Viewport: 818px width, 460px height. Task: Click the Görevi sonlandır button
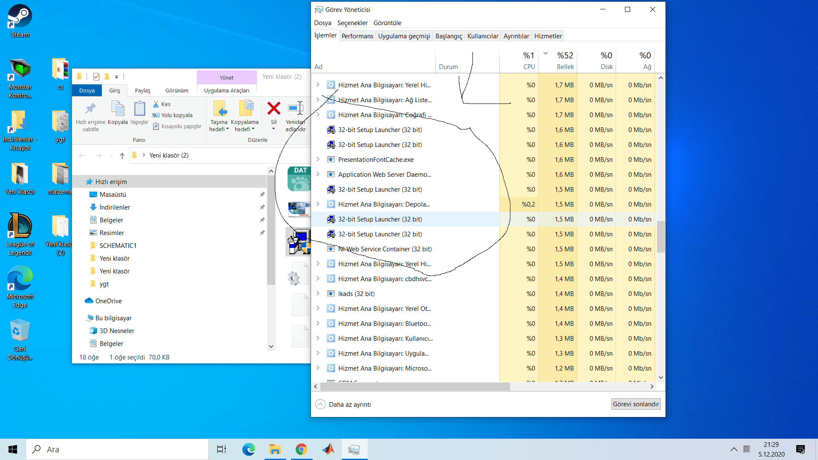pos(636,404)
